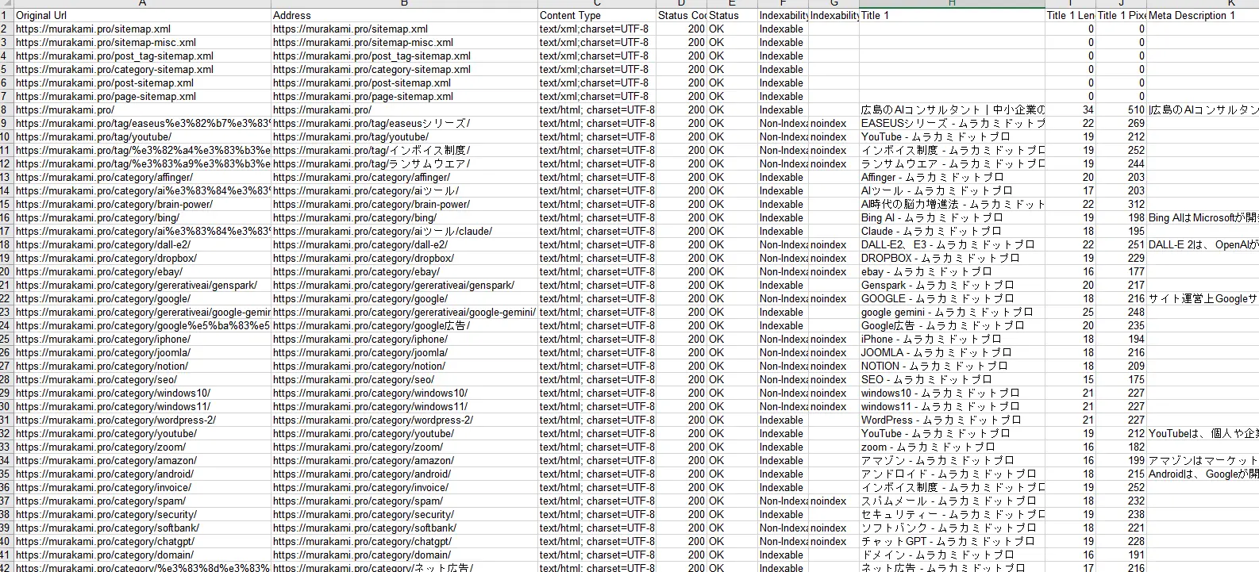Click pixel width cell showing 175
Viewport: 1259px width, 572px height.
(x=1121, y=379)
